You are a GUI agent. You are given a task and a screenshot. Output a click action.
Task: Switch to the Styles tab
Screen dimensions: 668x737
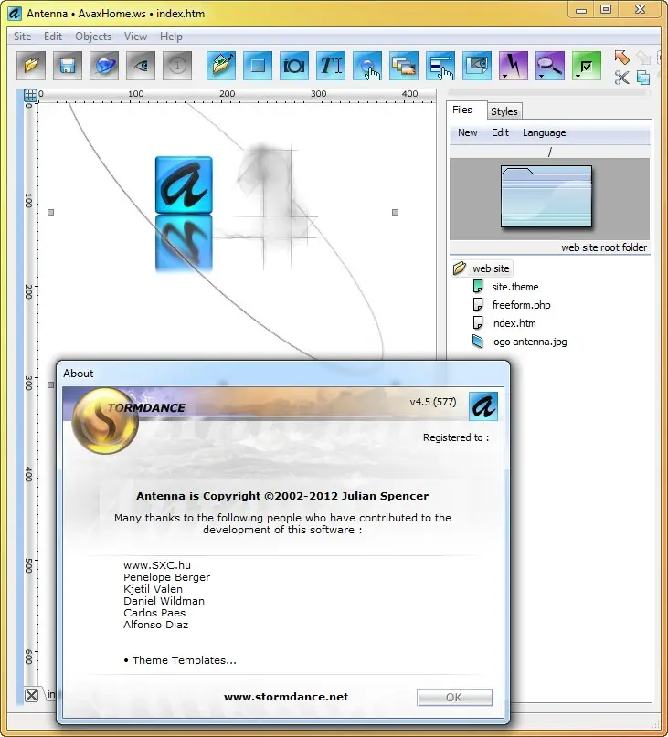click(x=504, y=111)
